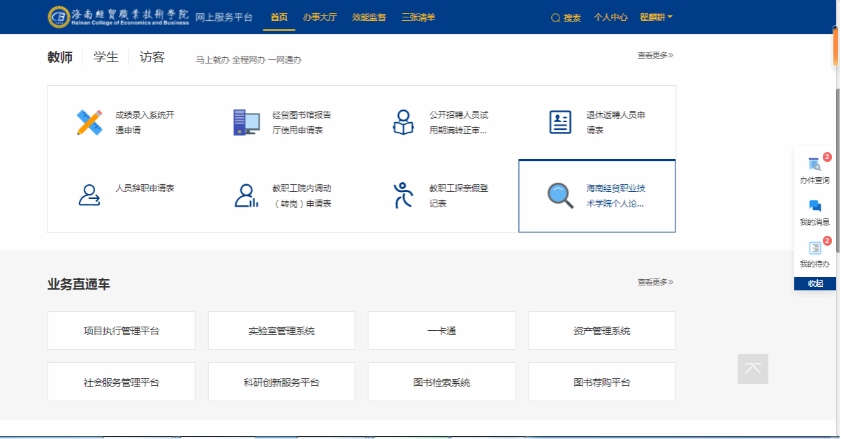
Task: Open the person-chart icon for 教职工院内调动申请表
Action: click(246, 195)
